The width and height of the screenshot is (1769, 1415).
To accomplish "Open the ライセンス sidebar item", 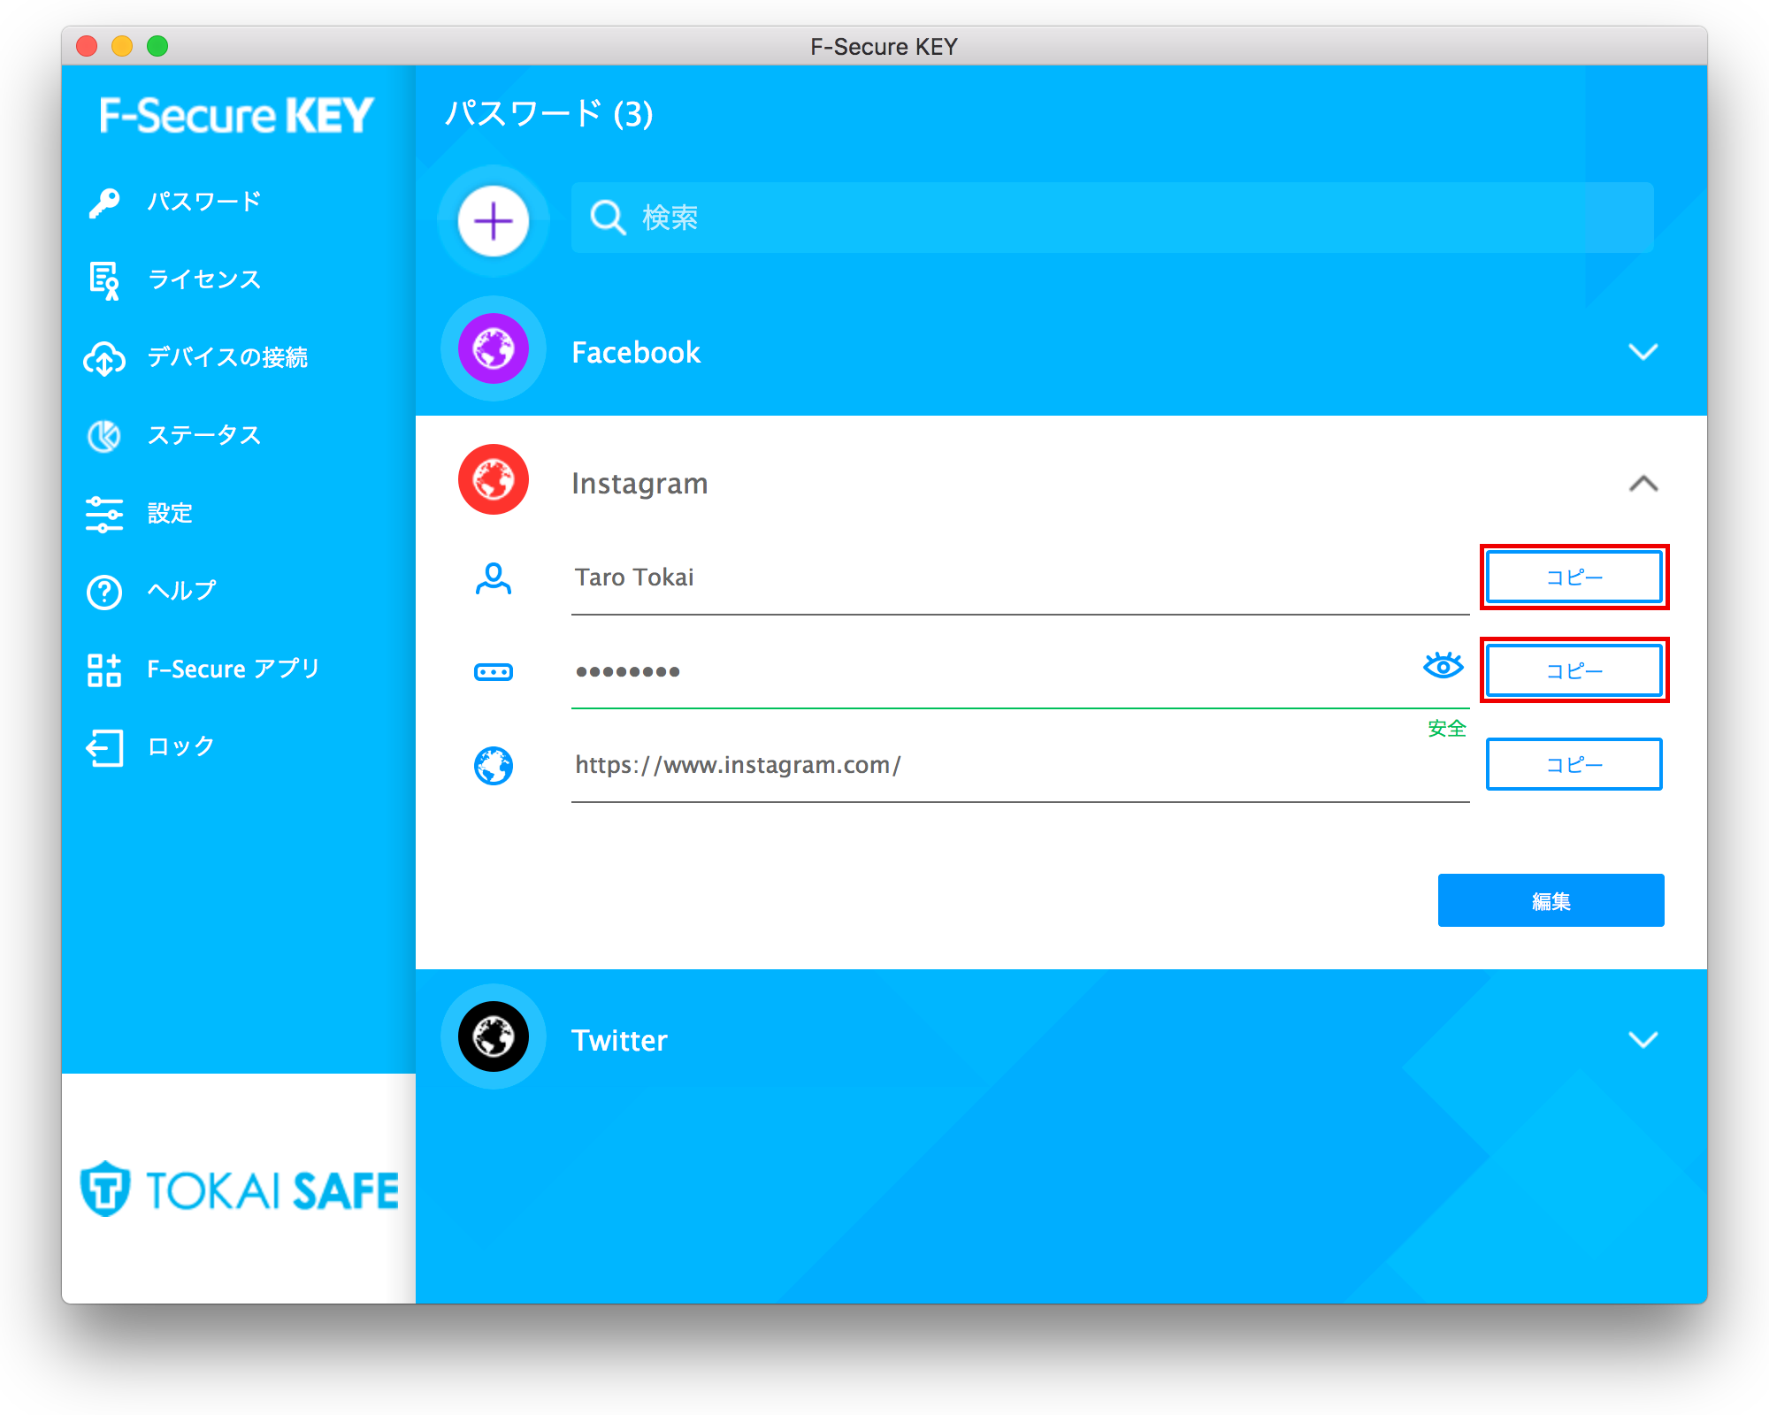I will coord(204,279).
